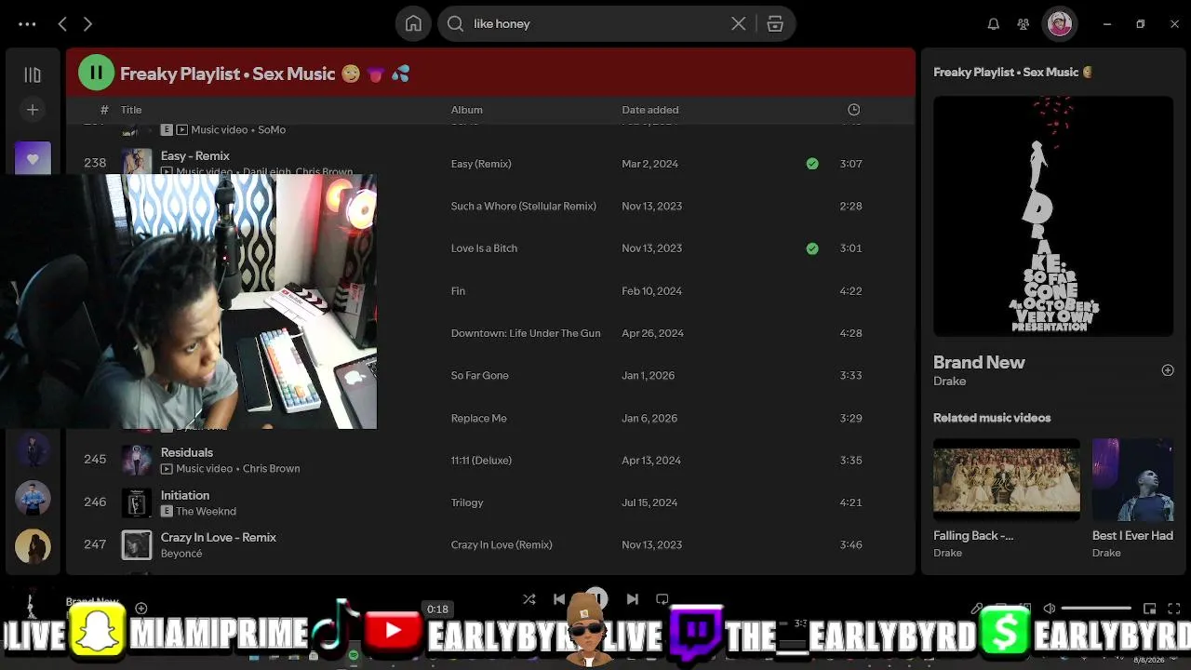
Task: Open the Replace Me album link
Action: coord(479,418)
